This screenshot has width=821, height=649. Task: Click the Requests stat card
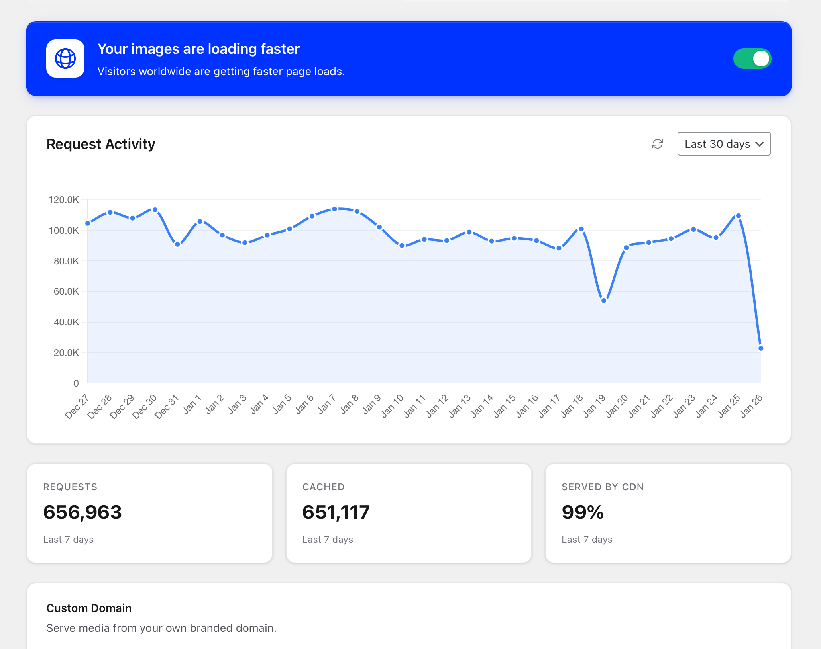click(x=149, y=513)
